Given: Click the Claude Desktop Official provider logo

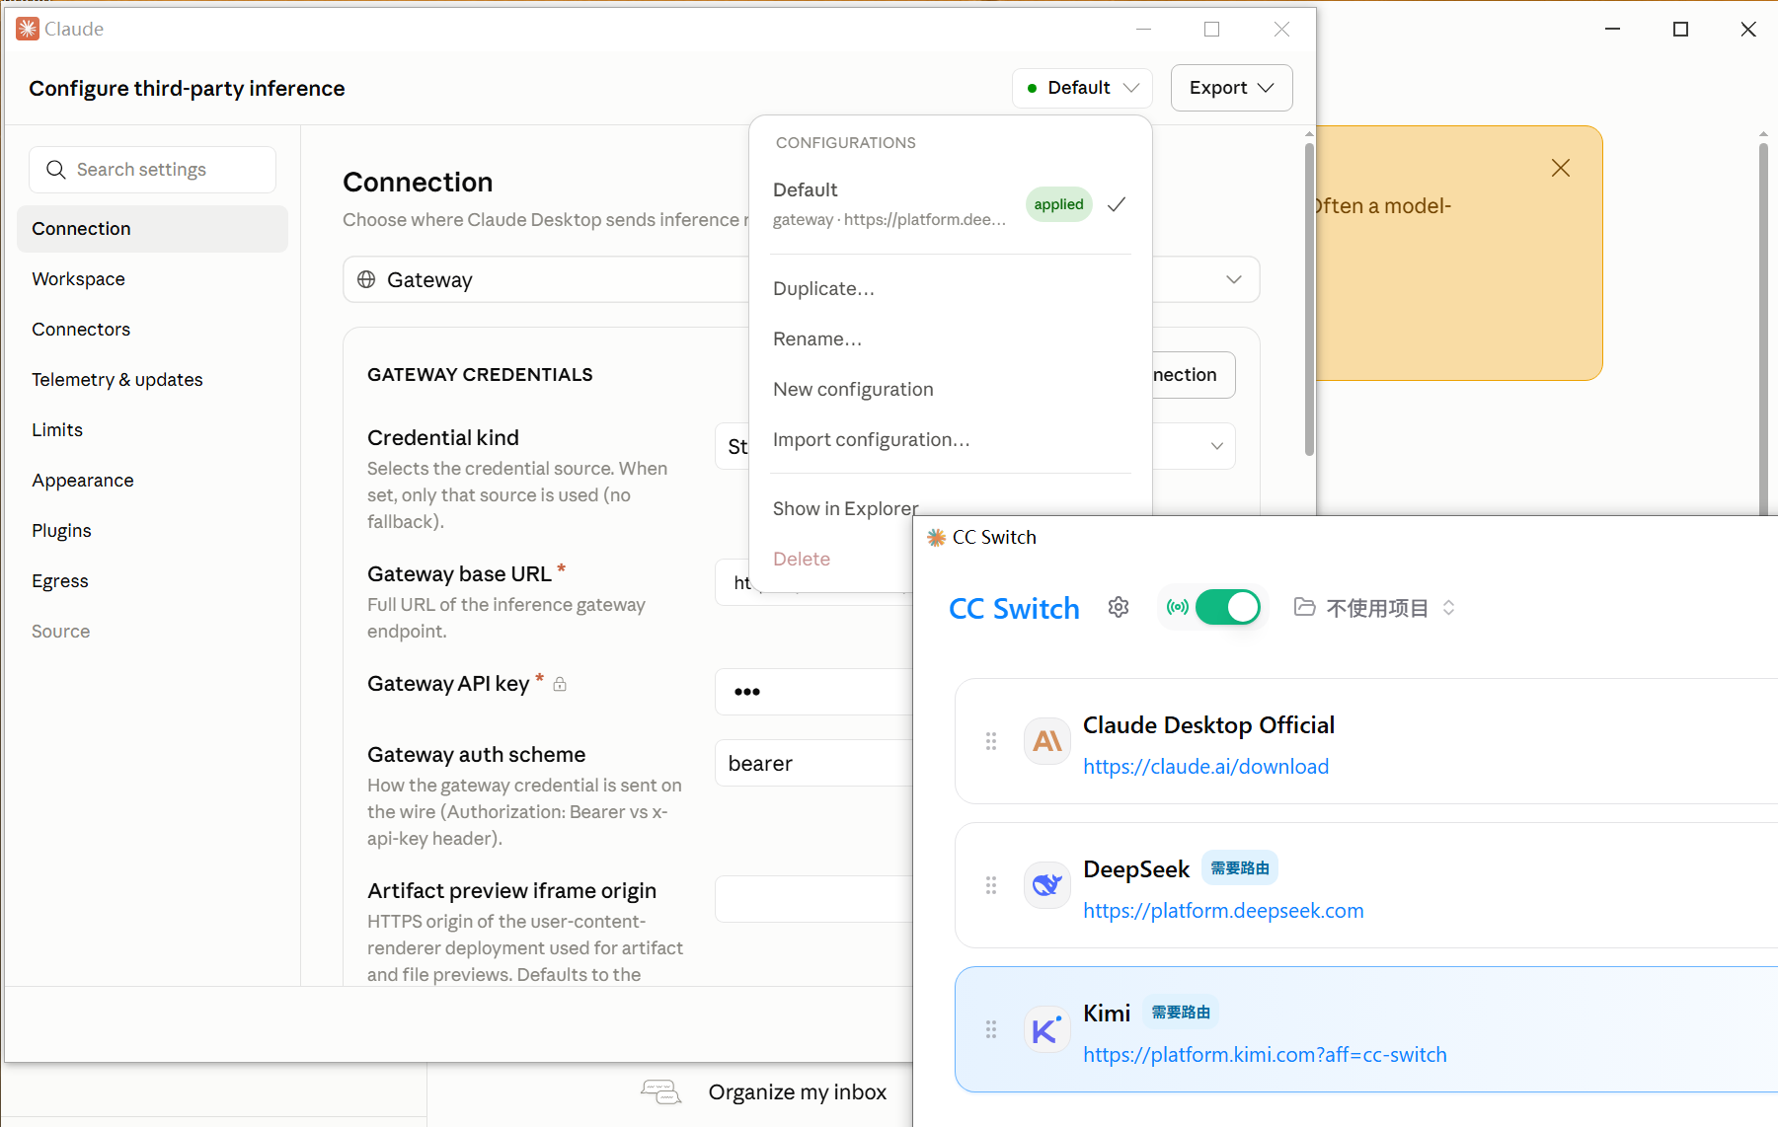Looking at the screenshot, I should click(x=1047, y=741).
